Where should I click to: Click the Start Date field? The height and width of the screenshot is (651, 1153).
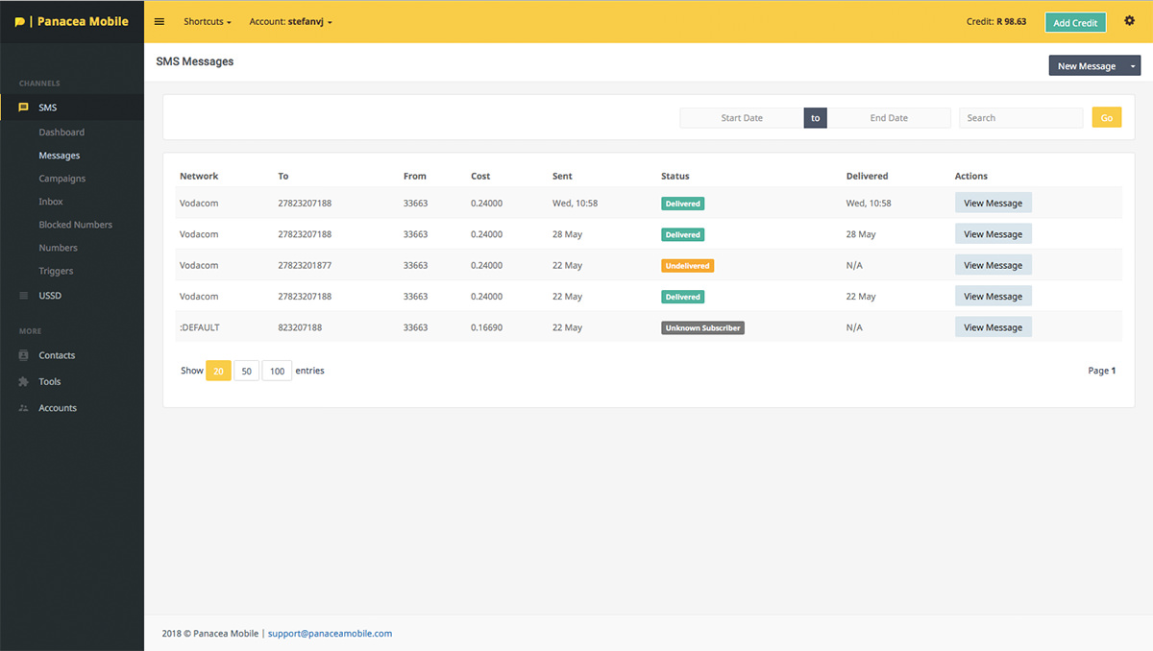(742, 118)
